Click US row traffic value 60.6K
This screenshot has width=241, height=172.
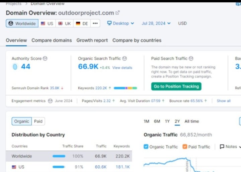[101, 167]
